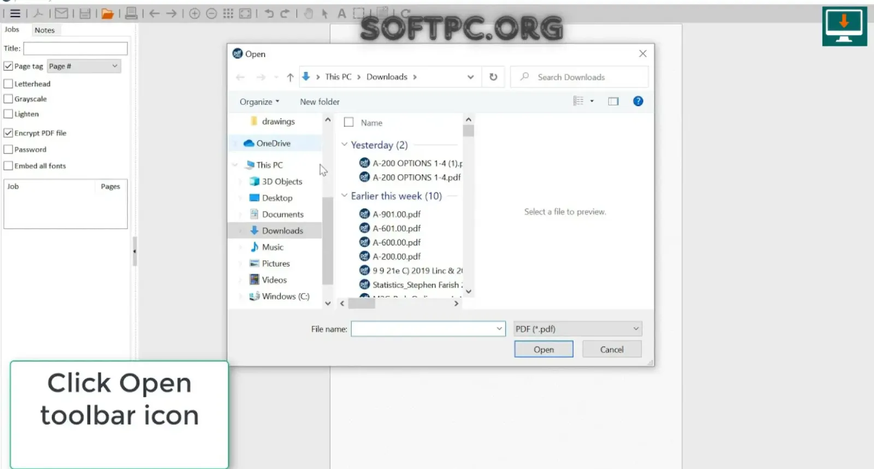Viewport: 874px width, 469px height.
Task: Toggle the preview pane icon
Action: point(613,101)
